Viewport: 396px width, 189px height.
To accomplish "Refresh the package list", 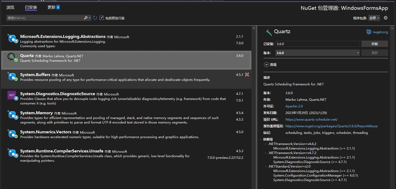I will (95, 18).
